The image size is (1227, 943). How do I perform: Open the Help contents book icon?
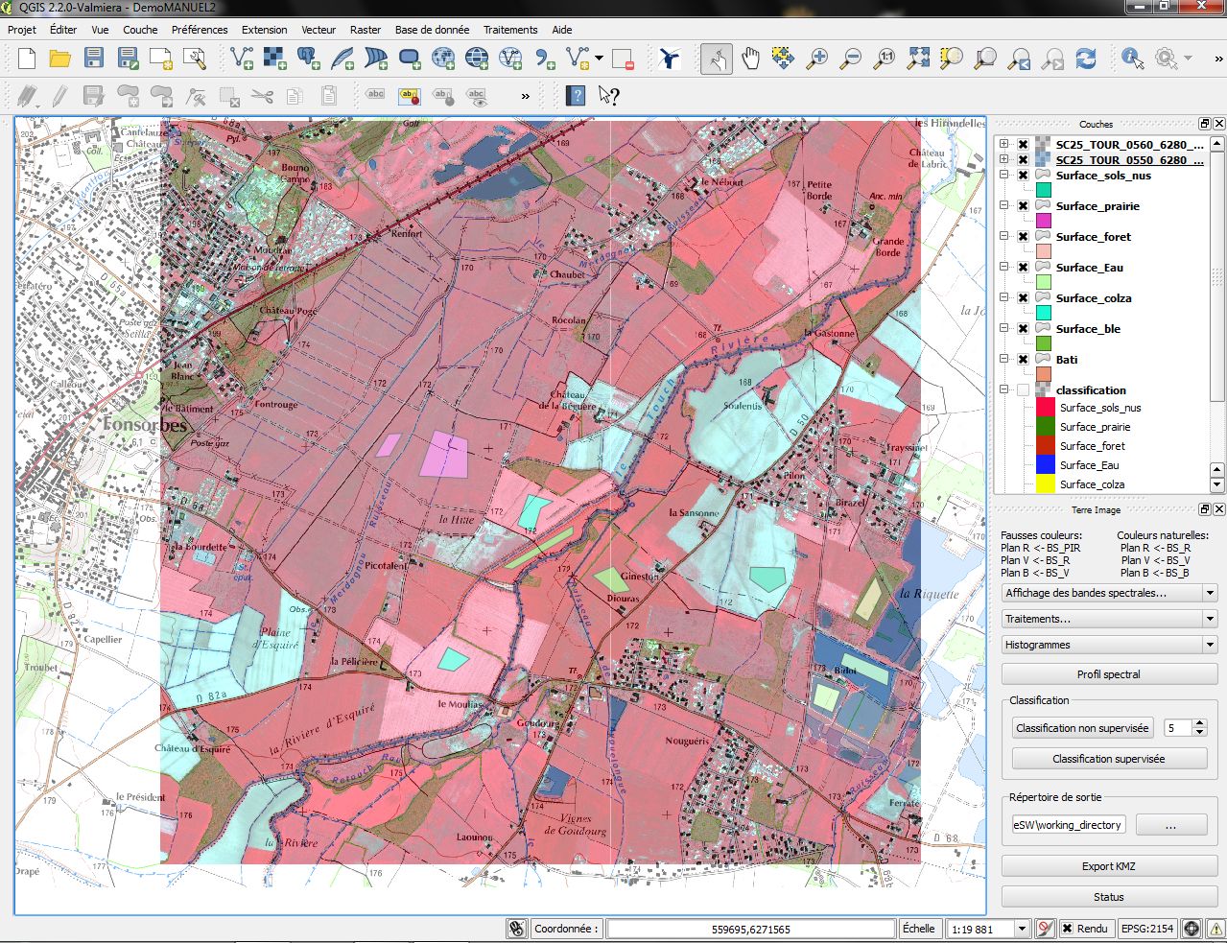[x=576, y=95]
